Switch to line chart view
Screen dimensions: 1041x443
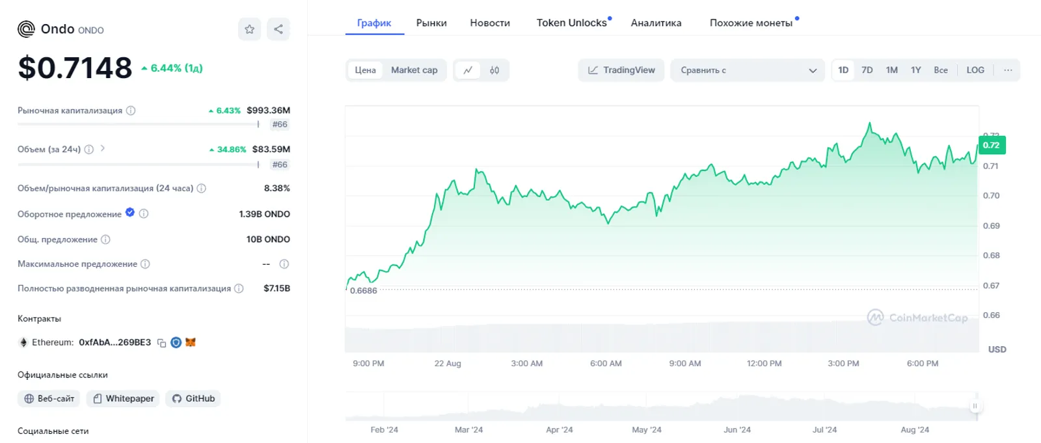pyautogui.click(x=468, y=70)
